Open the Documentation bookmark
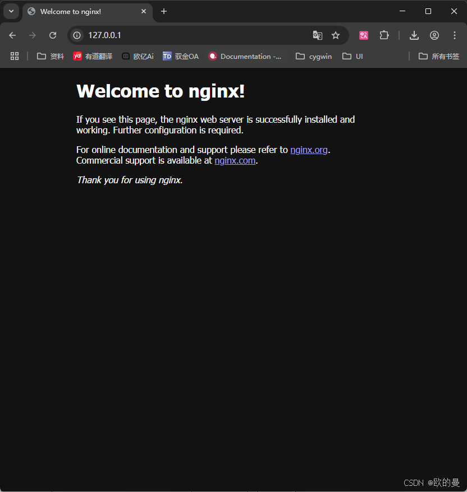The height and width of the screenshot is (492, 467). (x=245, y=57)
